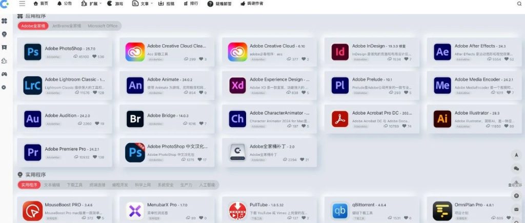Open the qBittorrent app icon
Viewport: 525px width, 223px height.
[x=339, y=210]
